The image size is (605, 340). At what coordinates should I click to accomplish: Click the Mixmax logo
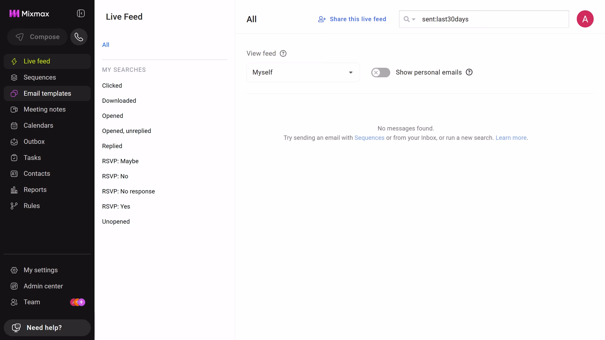tap(29, 14)
